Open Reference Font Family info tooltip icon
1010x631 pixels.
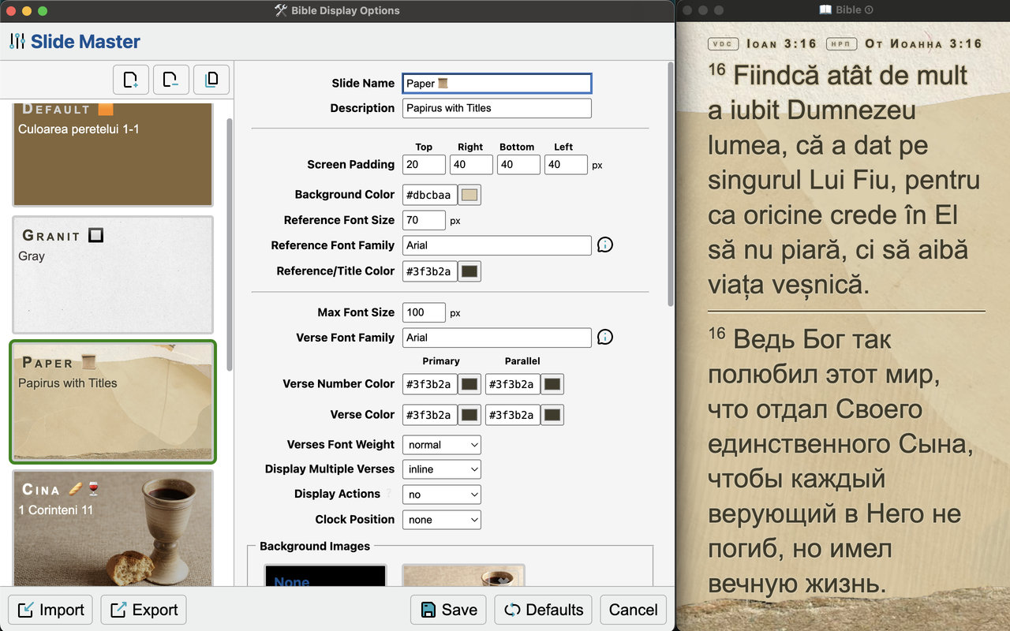[x=605, y=245]
